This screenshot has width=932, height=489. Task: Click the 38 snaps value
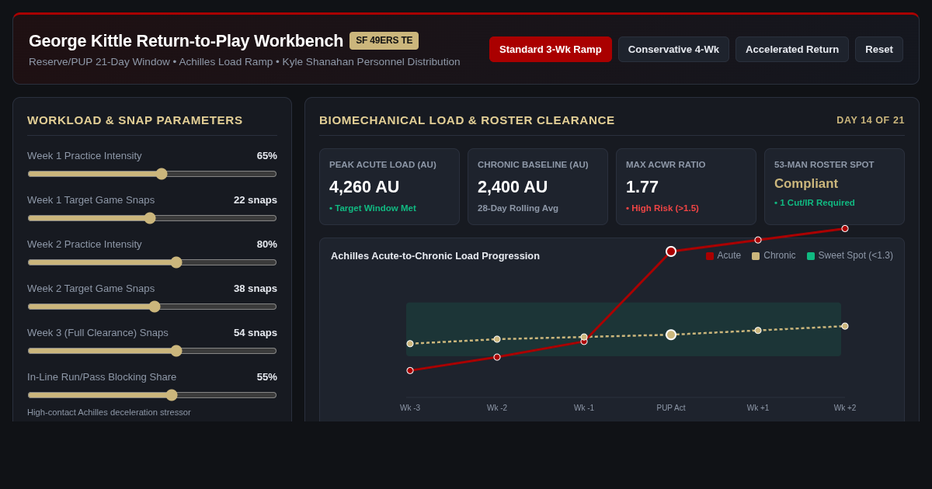(256, 289)
